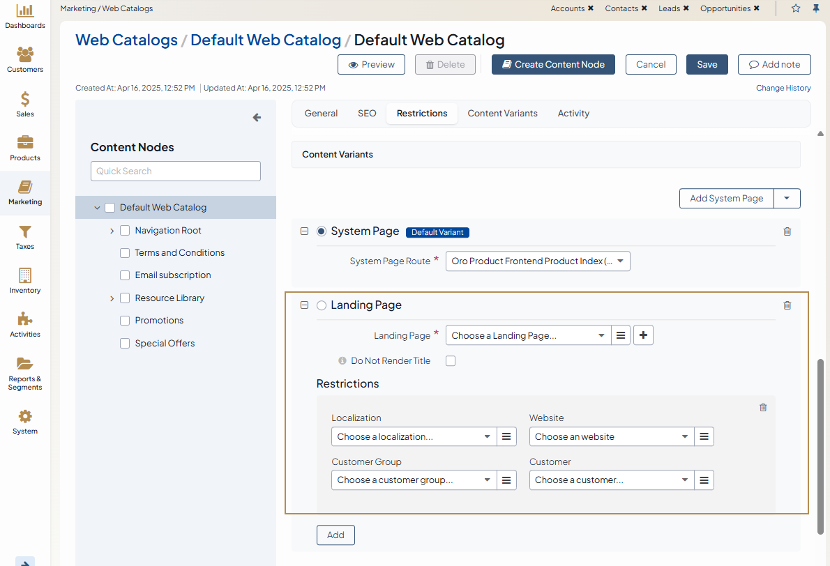
Task: Switch to the Content Variants tab
Action: pyautogui.click(x=502, y=114)
